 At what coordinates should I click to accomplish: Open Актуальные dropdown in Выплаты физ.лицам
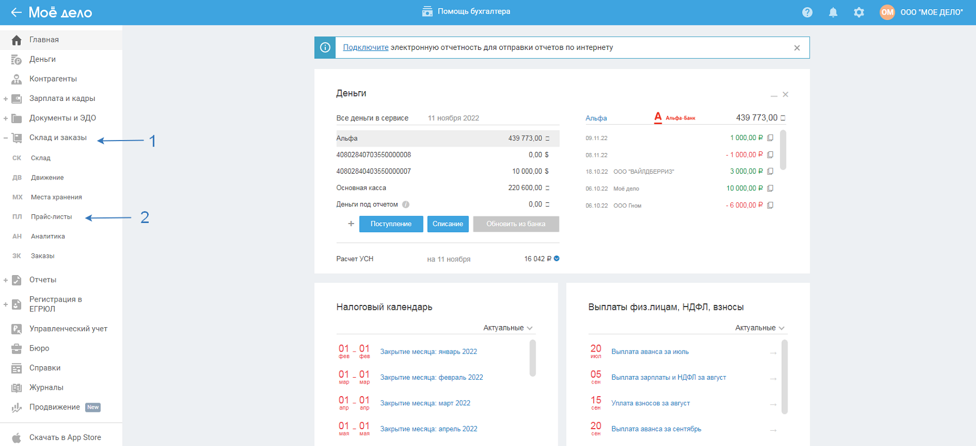tap(759, 328)
